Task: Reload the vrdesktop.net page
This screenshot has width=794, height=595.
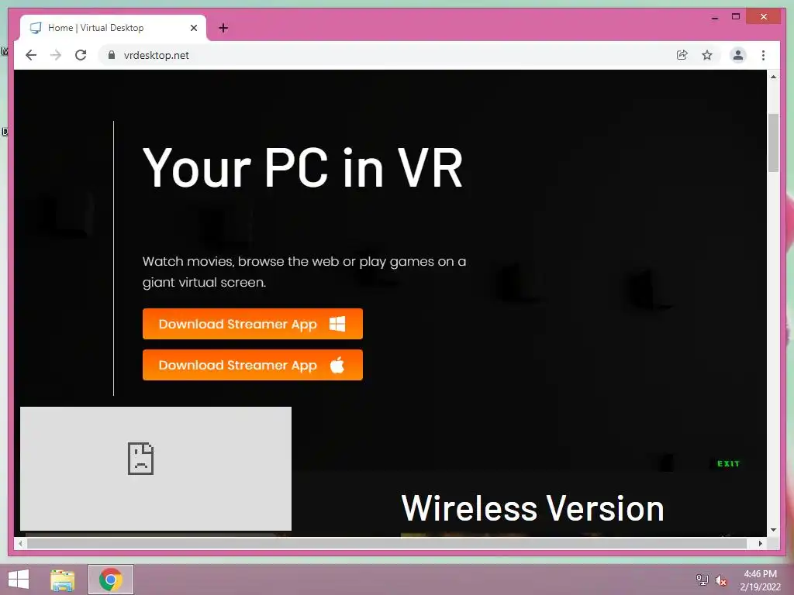Action: tap(81, 55)
